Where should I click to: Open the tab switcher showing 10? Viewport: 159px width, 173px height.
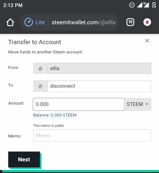[130, 22]
